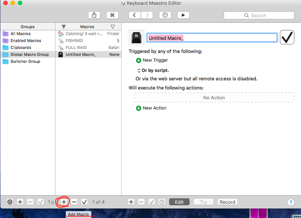The width and height of the screenshot is (301, 218).
Task: Select Enabled Macros group
Action: (x=28, y=41)
